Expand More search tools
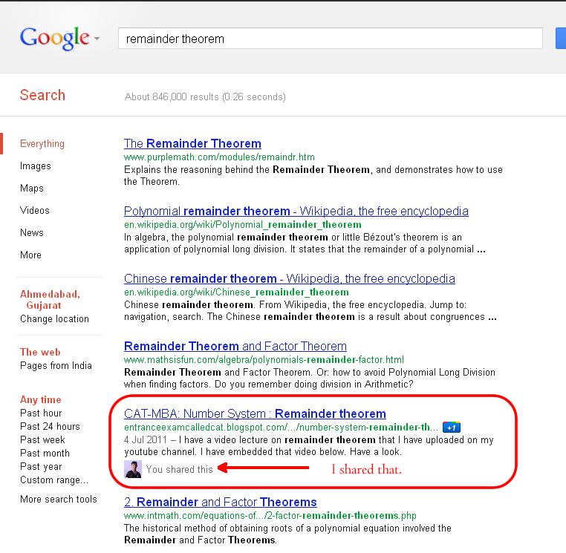 click(x=59, y=500)
